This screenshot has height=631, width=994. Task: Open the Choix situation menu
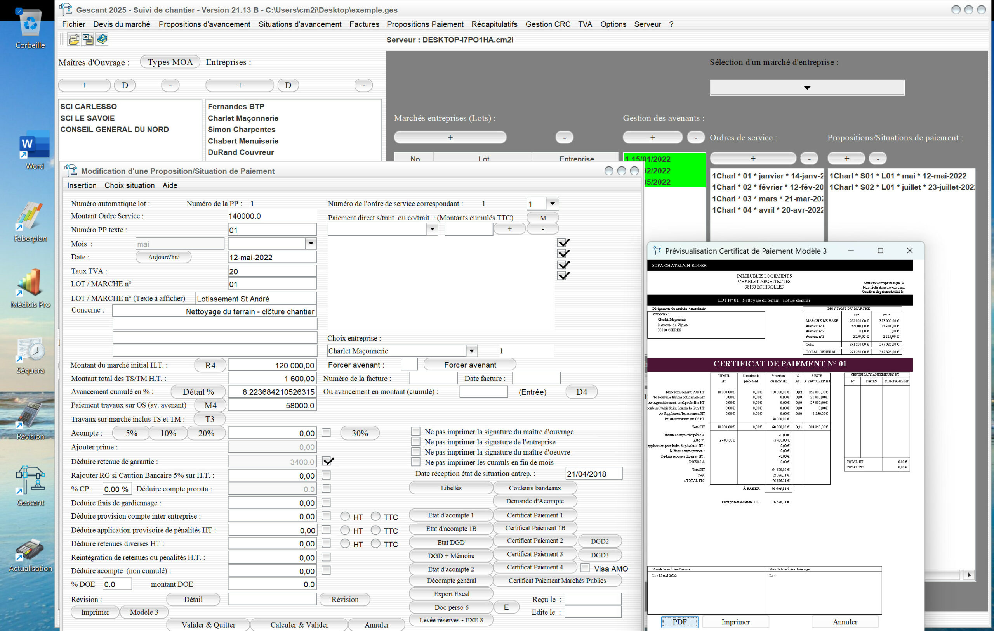click(x=129, y=186)
